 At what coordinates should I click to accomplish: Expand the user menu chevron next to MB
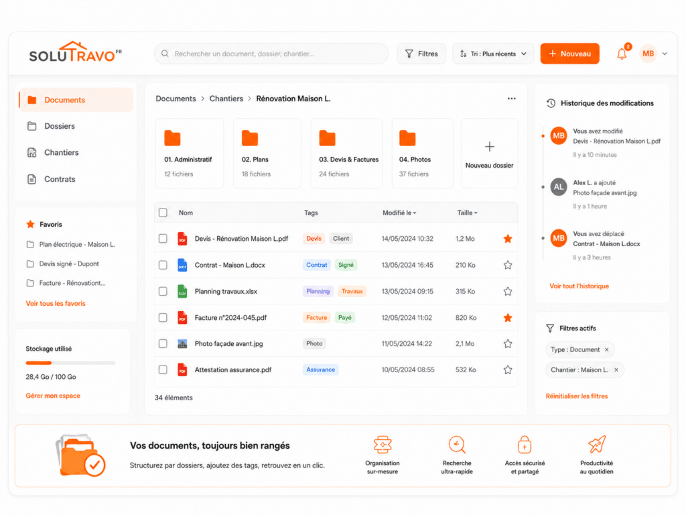(665, 54)
